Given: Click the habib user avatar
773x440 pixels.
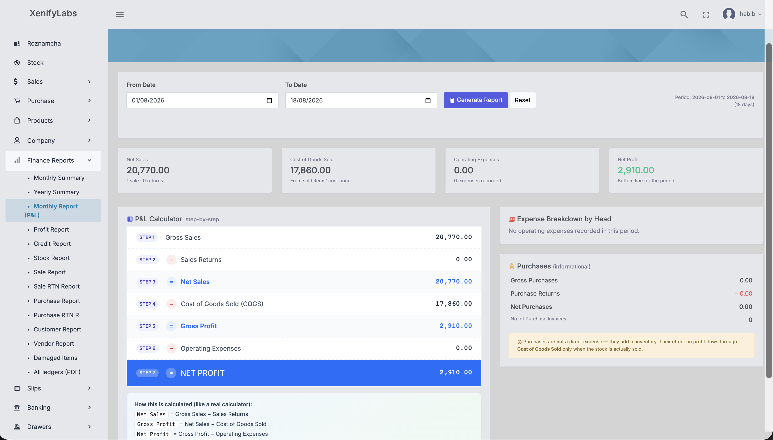Looking at the screenshot, I should (728, 14).
